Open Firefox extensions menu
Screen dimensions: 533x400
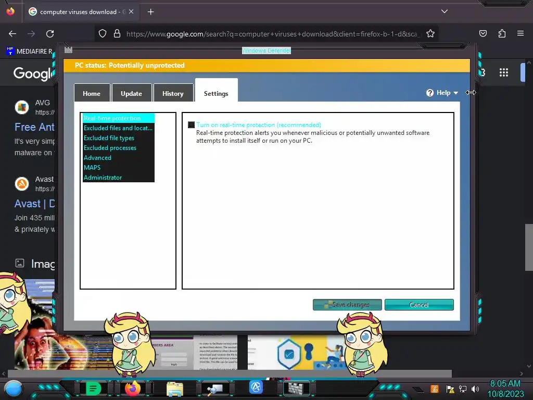pos(502,33)
